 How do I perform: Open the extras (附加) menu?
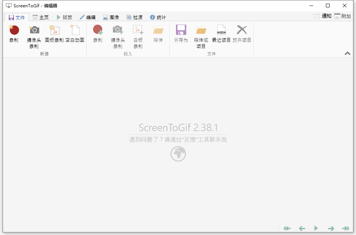tap(343, 16)
